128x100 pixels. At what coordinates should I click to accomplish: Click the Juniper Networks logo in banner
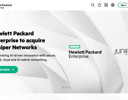pos(121,52)
